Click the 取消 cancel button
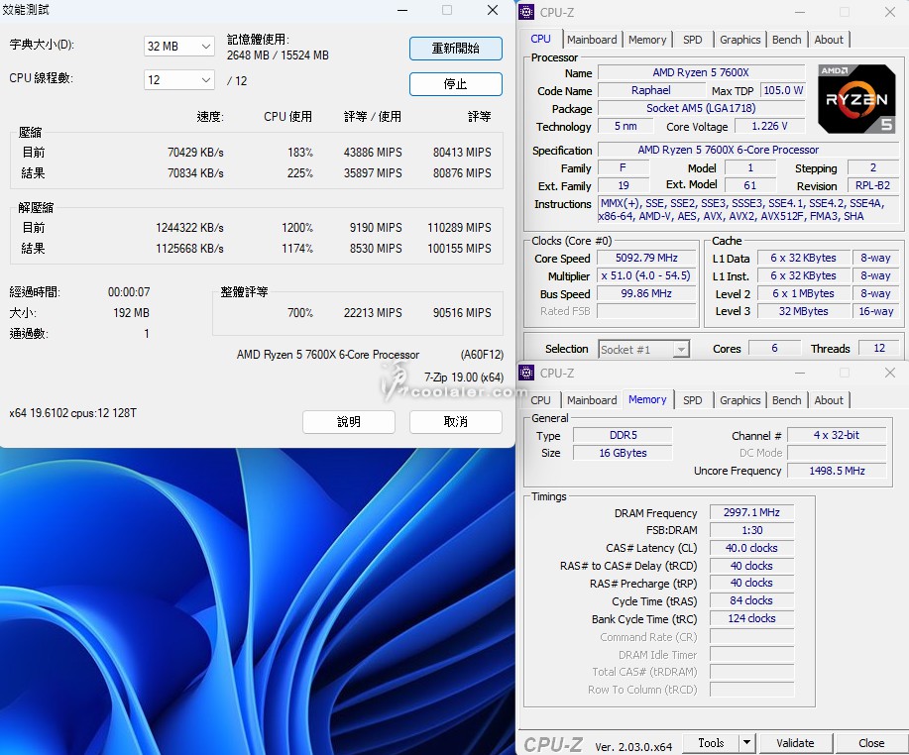The width and height of the screenshot is (909, 755). (456, 422)
